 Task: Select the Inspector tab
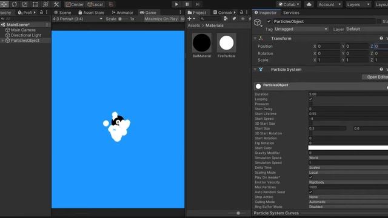tap(266, 13)
